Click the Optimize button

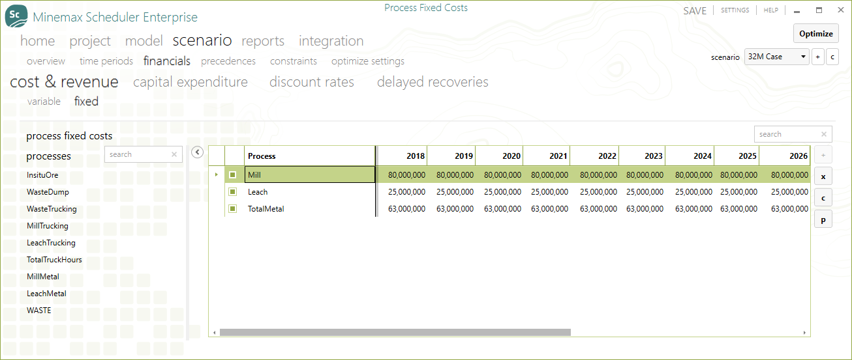(x=816, y=34)
